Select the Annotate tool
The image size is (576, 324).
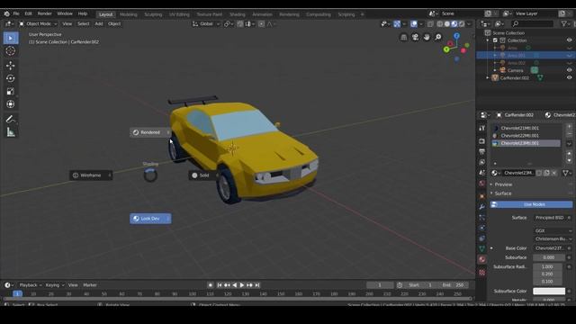(11, 119)
